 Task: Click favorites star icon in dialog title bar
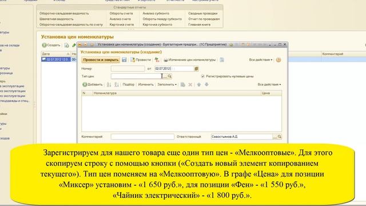[x=231, y=45]
